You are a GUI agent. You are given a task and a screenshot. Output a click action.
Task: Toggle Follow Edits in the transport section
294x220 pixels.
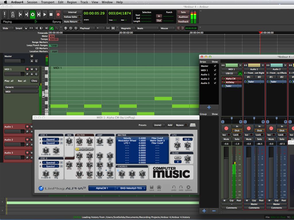(72, 17)
